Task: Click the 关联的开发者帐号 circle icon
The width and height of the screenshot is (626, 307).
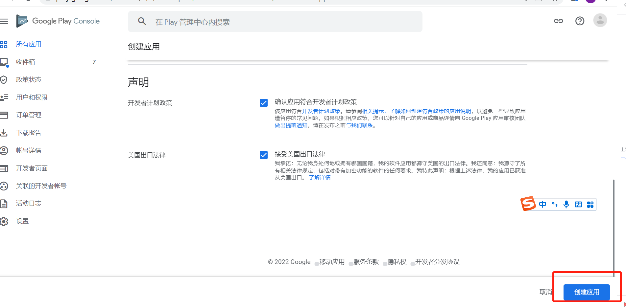Action: click(x=4, y=186)
